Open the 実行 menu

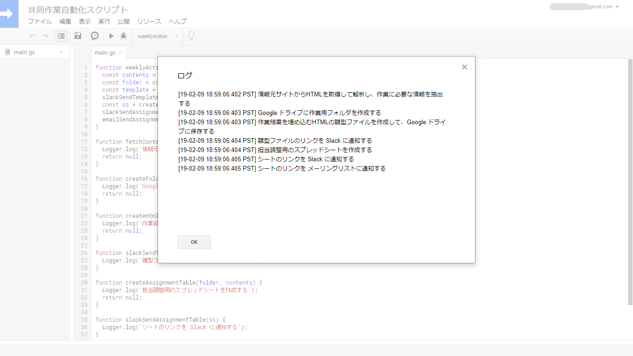(104, 21)
